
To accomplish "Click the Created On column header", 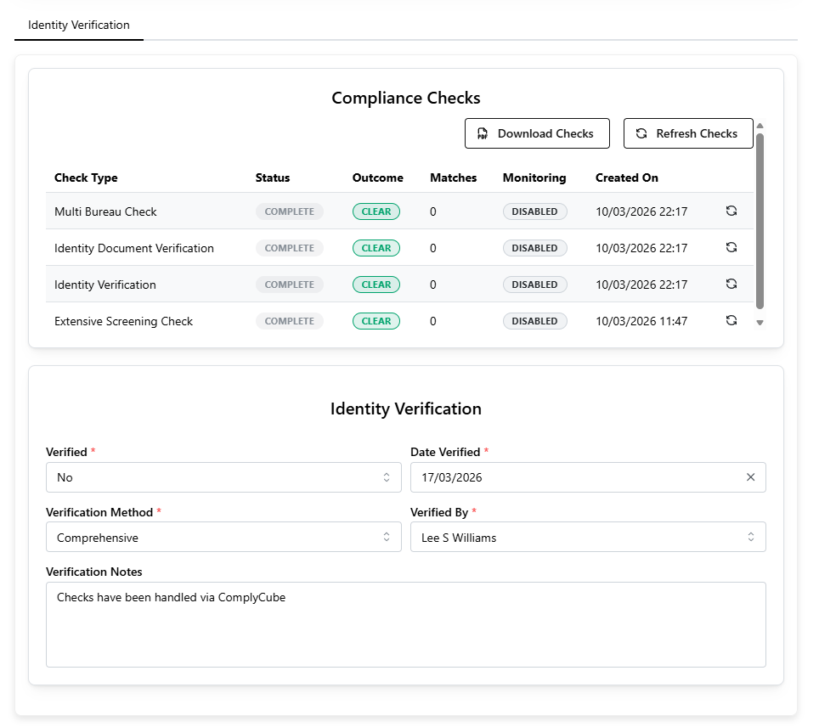I will click(x=627, y=178).
